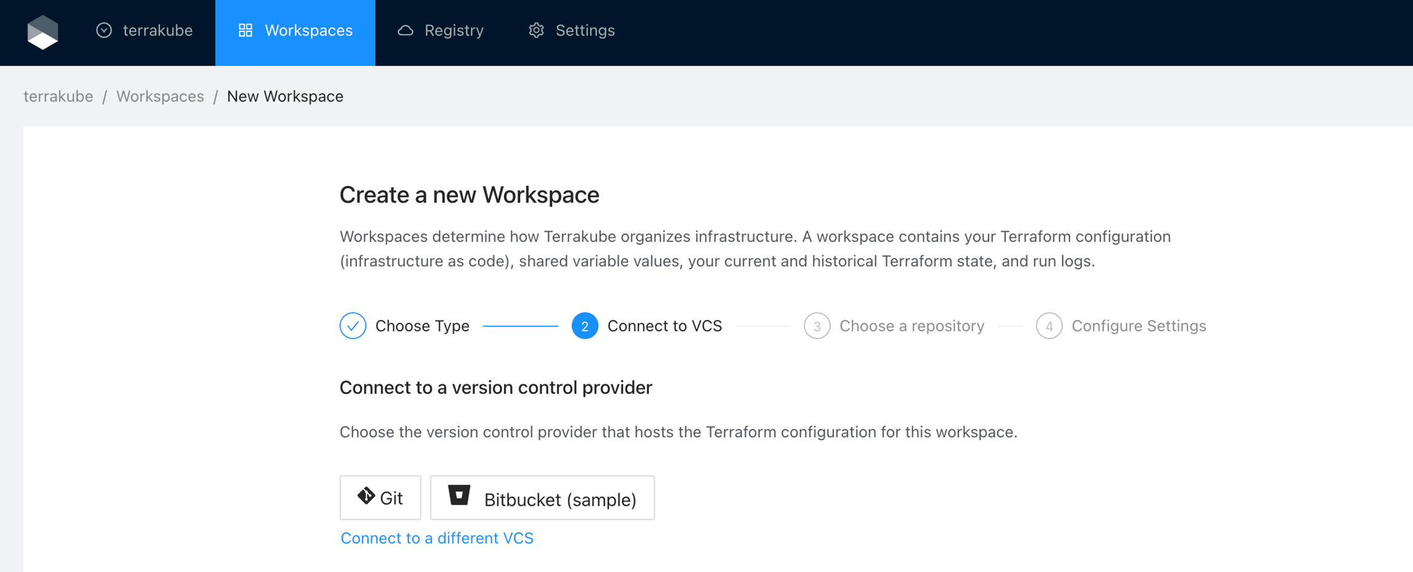The image size is (1413, 572).
Task: Click the step 2 circle indicator
Action: [584, 326]
